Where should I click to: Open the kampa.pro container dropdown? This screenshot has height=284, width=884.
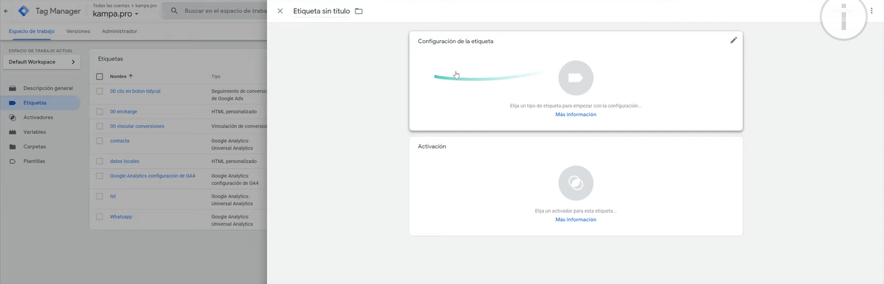[116, 13]
